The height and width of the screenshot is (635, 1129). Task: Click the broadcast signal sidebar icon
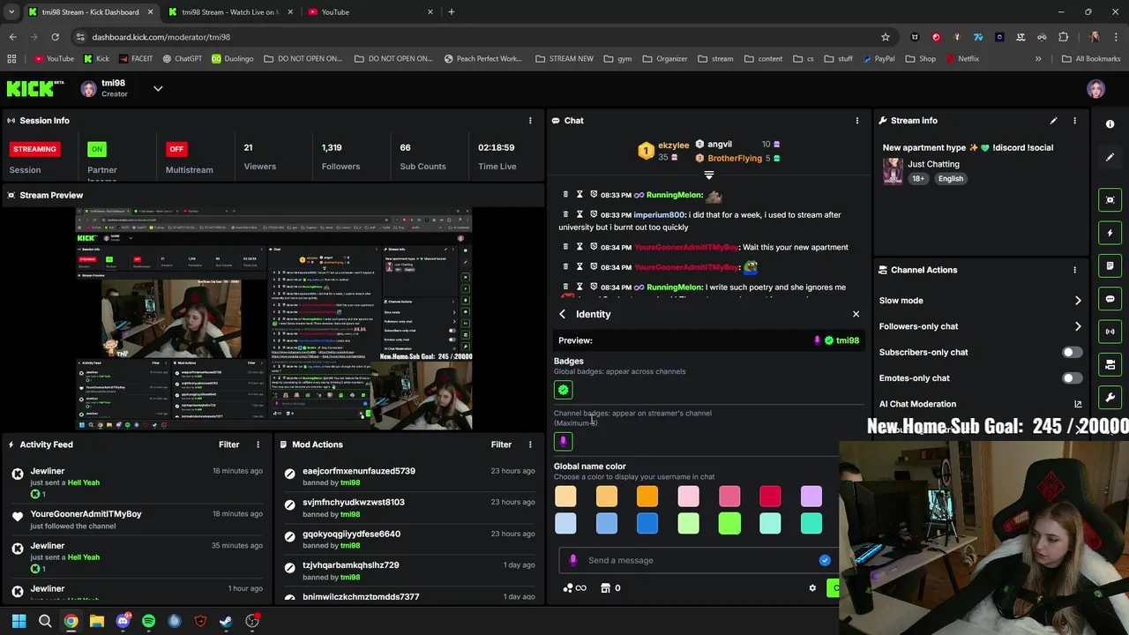[x=1110, y=332]
